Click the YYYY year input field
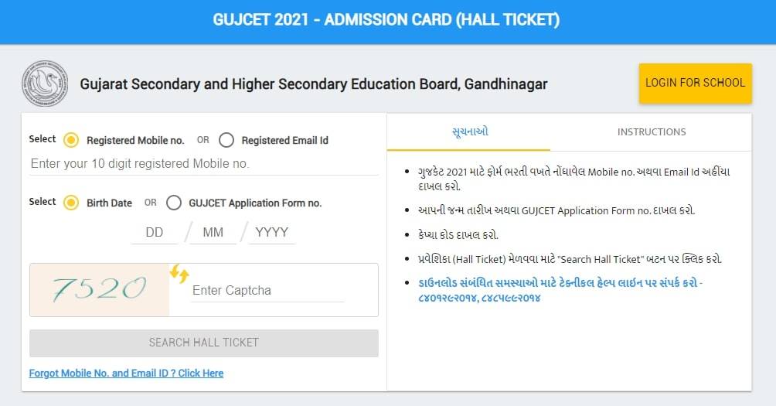The image size is (776, 406). pyautogui.click(x=271, y=232)
